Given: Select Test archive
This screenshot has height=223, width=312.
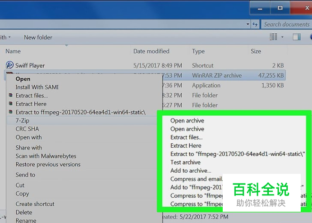Looking at the screenshot, I should 185,162.
